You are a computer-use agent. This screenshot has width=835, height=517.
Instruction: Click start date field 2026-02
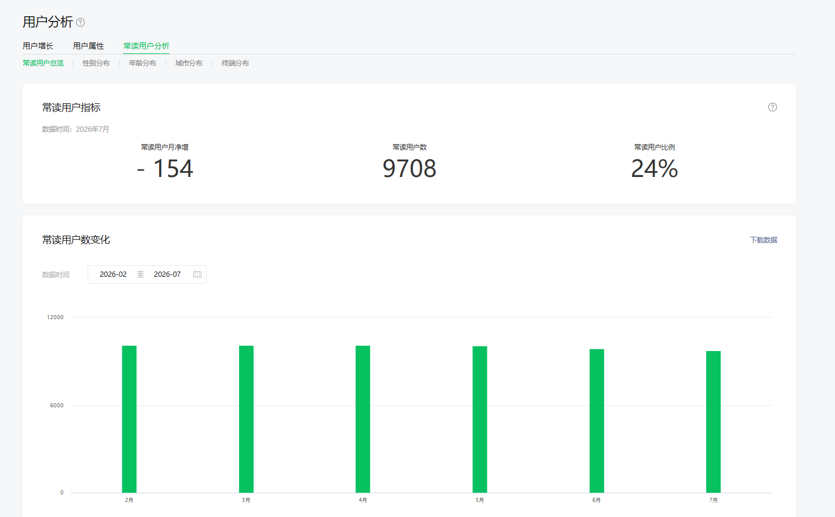[x=113, y=274]
